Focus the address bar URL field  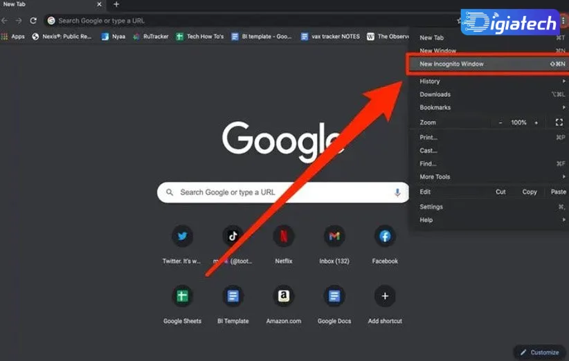251,21
